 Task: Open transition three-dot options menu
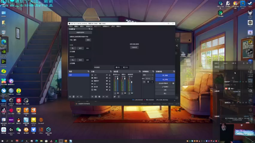(x=152, y=82)
